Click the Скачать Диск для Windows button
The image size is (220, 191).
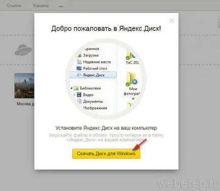[x=106, y=153]
